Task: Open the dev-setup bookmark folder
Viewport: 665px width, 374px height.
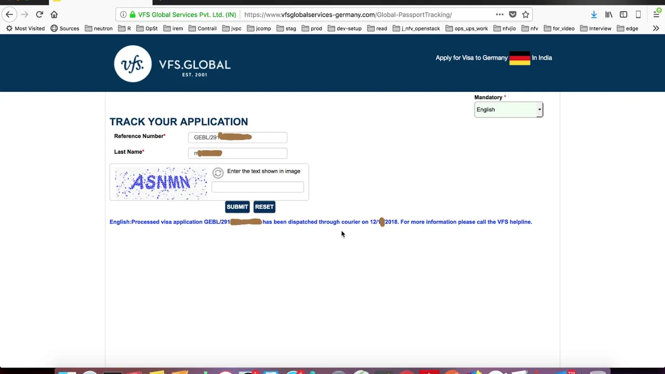Action: click(x=344, y=29)
